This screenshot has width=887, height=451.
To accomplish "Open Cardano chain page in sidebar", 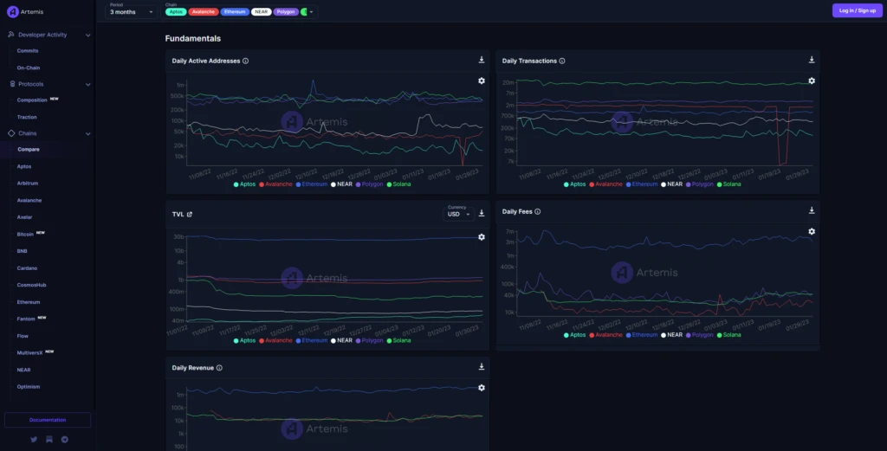I will (27, 268).
